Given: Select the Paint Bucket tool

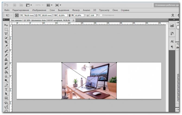Looking at the screenshot, I should tap(6, 72).
